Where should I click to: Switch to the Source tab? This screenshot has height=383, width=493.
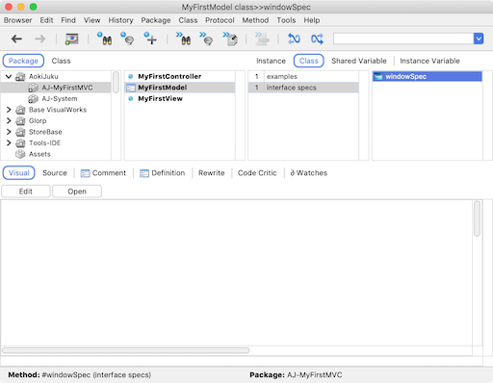click(55, 173)
